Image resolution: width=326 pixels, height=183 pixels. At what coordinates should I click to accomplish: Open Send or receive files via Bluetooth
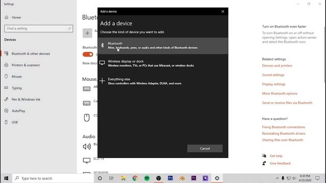[x=287, y=103]
